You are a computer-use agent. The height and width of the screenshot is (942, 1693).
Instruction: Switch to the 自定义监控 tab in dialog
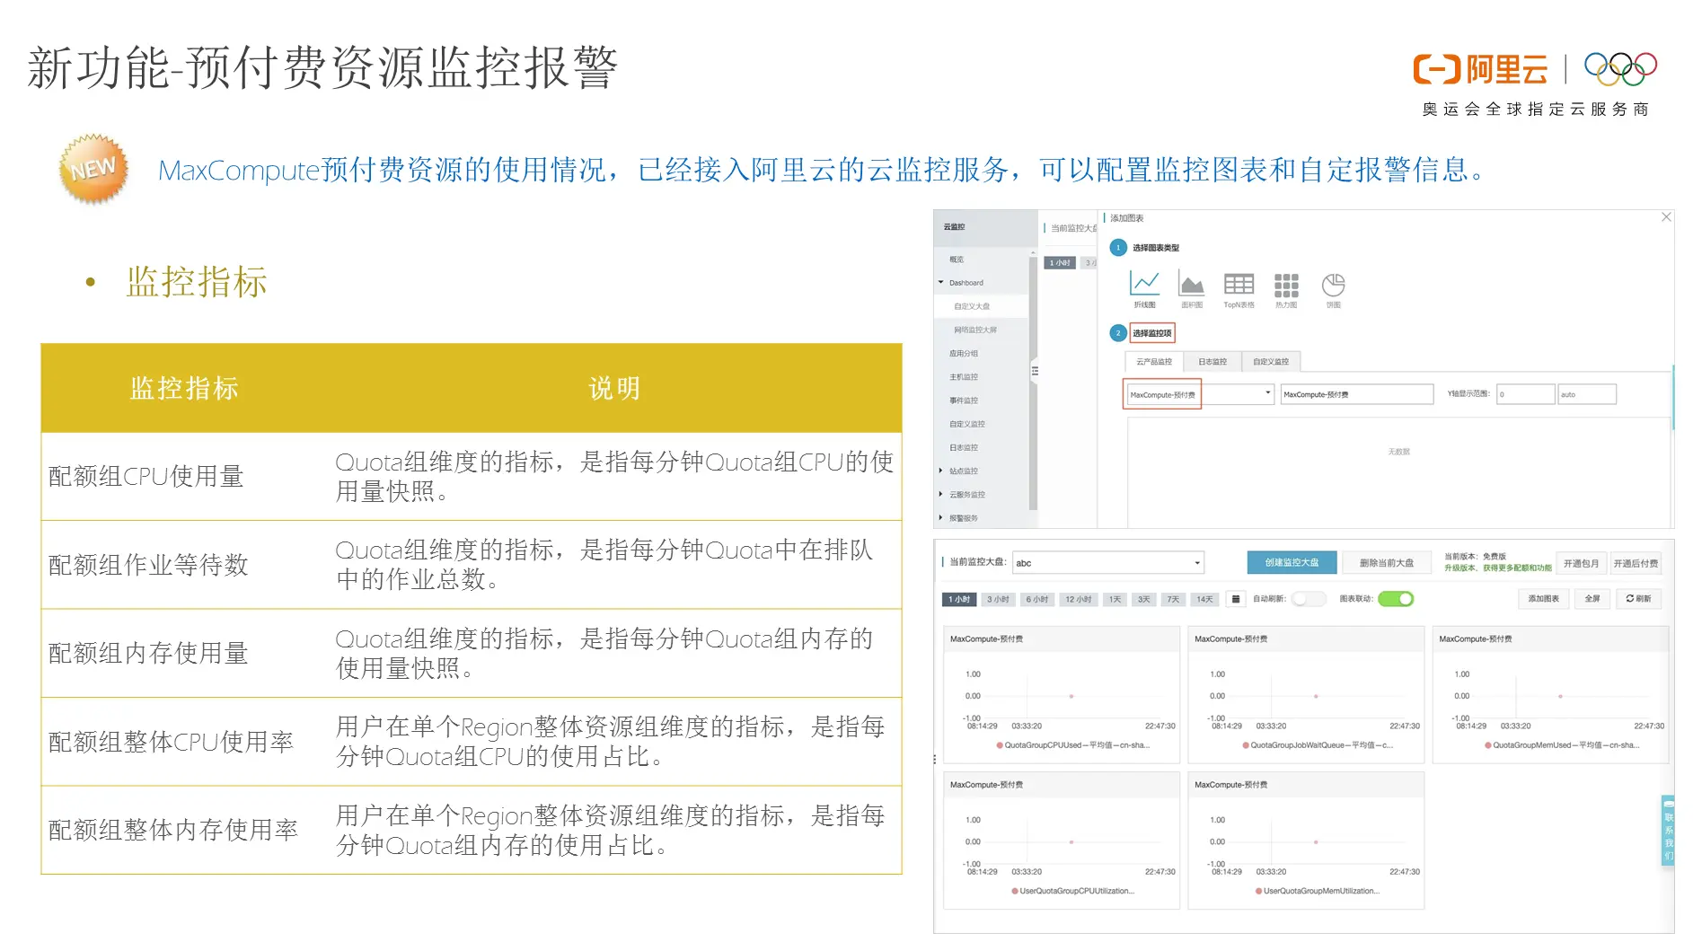tap(1271, 361)
